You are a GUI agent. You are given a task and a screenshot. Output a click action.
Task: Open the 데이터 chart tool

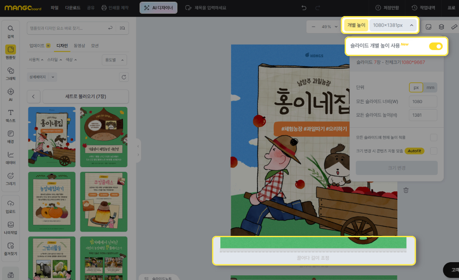tap(11, 157)
